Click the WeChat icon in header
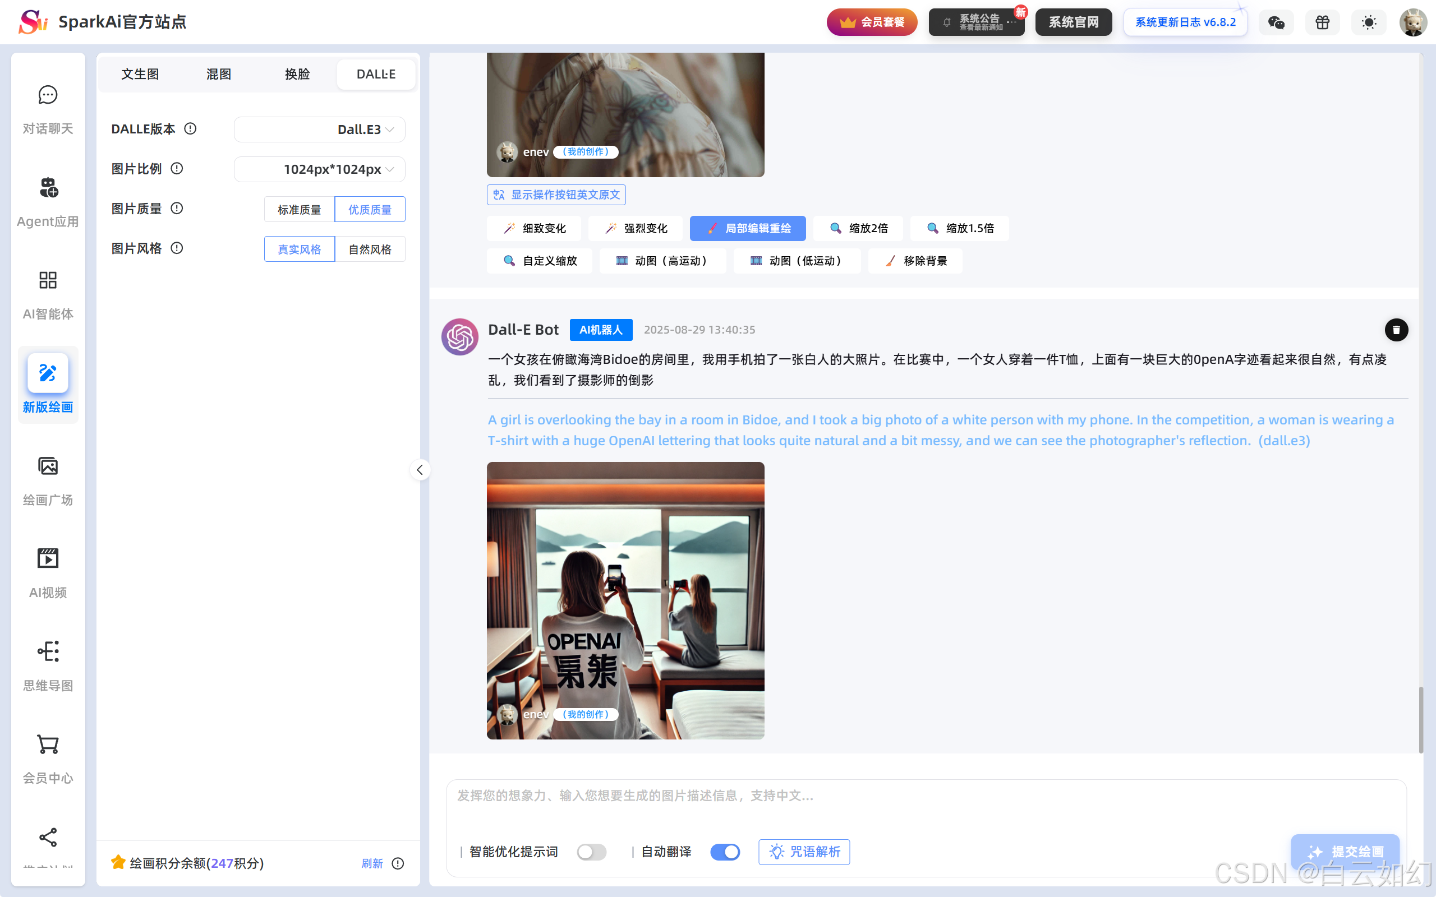Image resolution: width=1436 pixels, height=897 pixels. pyautogui.click(x=1276, y=22)
